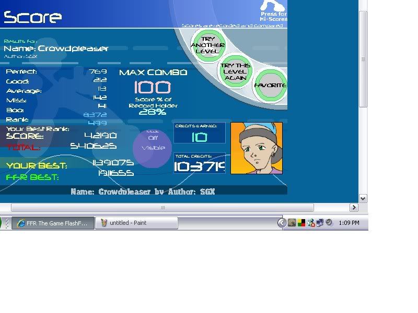This screenshot has width=418, height=313.
Task: Expand hidden system tray icons arrow
Action: (x=282, y=223)
